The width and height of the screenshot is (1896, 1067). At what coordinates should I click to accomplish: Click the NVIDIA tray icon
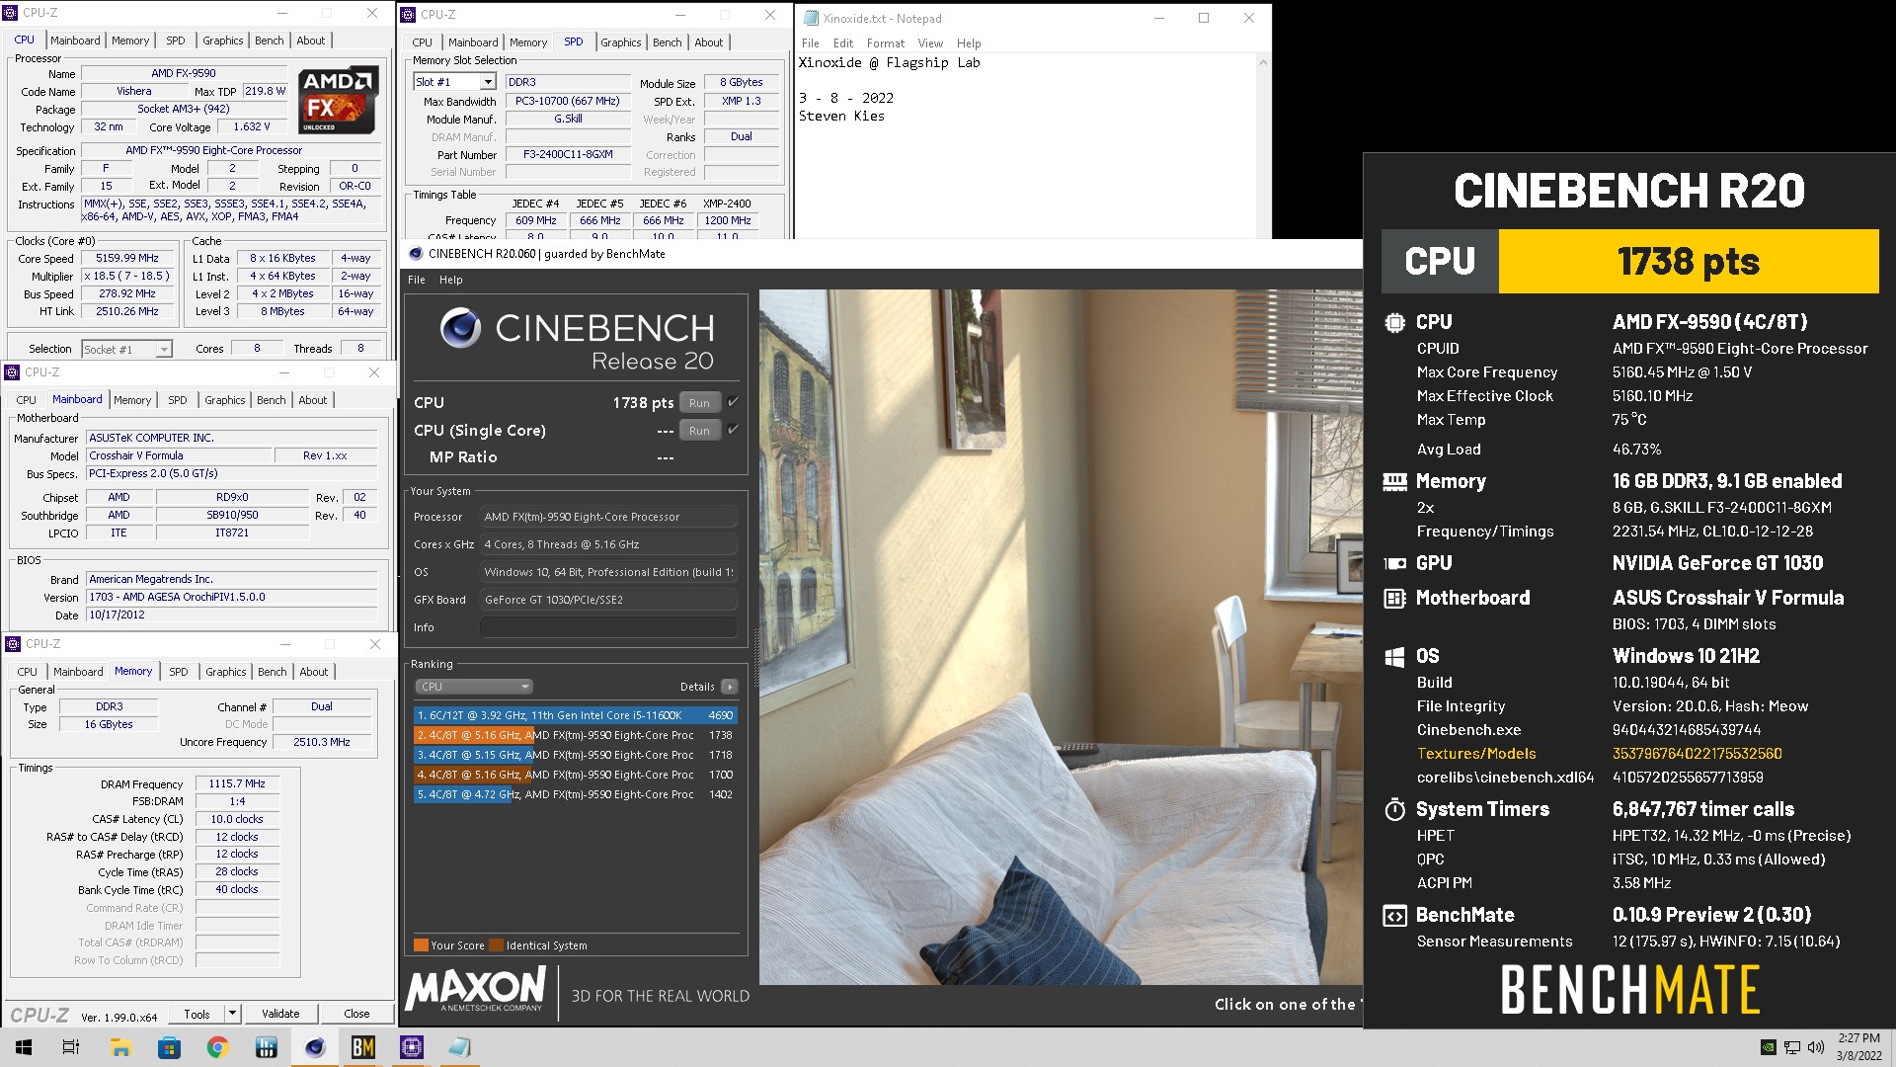tap(1769, 1047)
